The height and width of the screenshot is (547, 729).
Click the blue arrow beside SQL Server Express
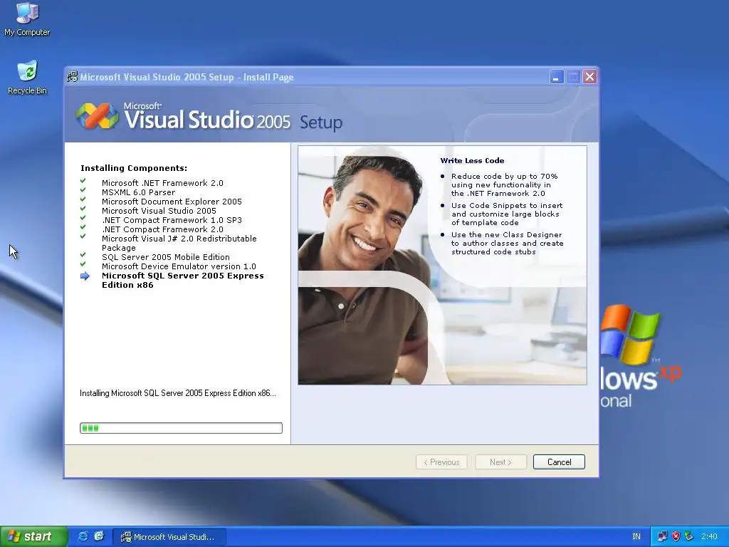[x=85, y=276]
